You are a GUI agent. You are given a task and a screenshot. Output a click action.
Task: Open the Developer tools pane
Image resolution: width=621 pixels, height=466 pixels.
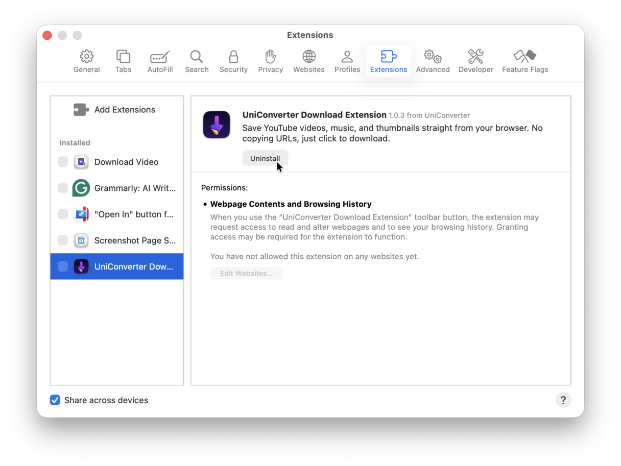click(475, 61)
